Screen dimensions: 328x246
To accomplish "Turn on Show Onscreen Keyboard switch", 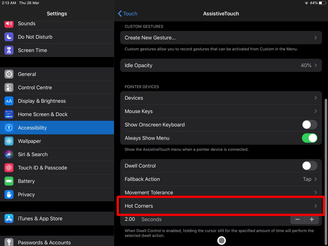I will tap(310, 125).
